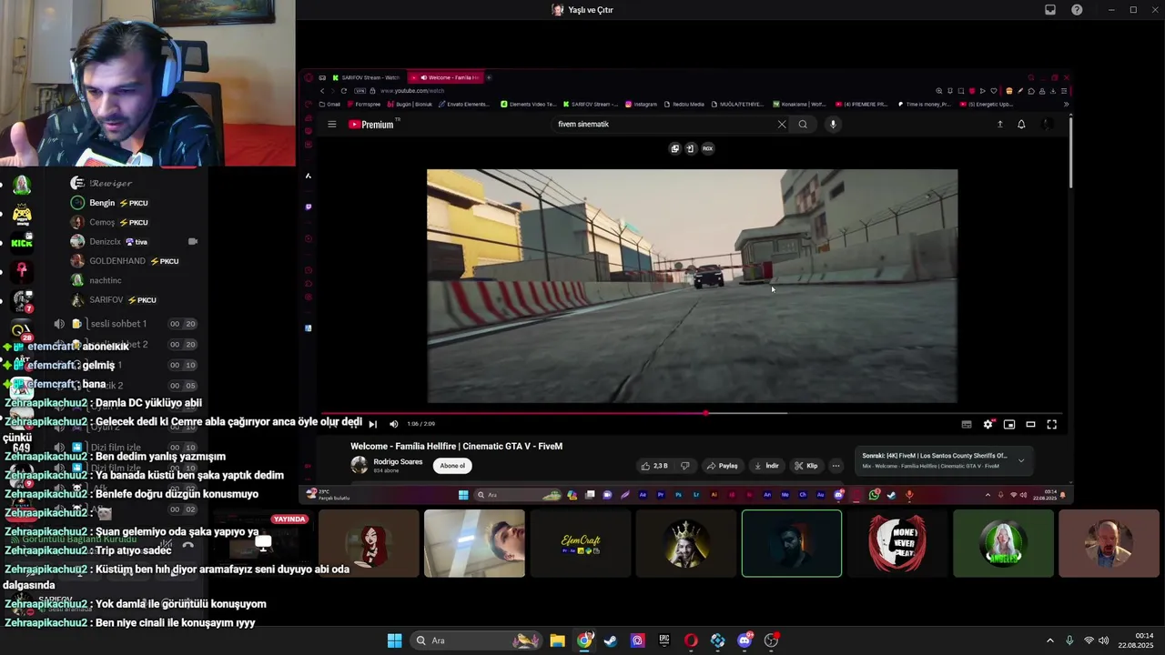Viewport: 1165px width, 655px height.
Task: Open the KICK server icon in Discord
Action: click(x=22, y=243)
